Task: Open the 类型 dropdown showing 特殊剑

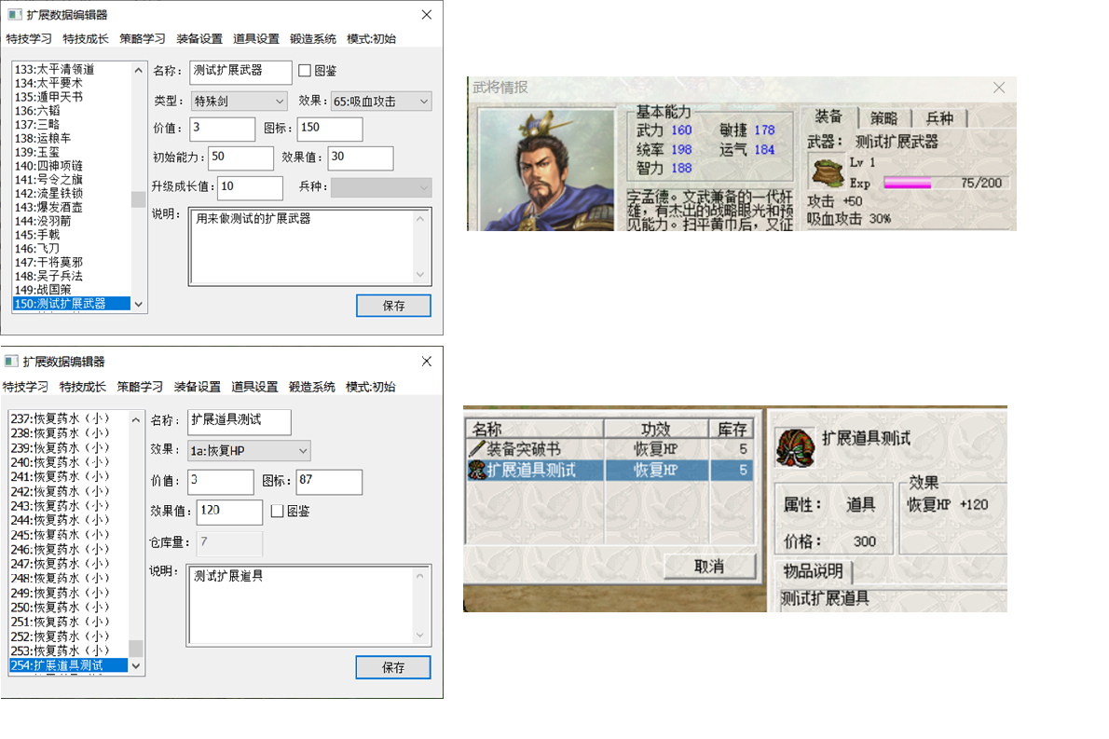Action: click(239, 101)
